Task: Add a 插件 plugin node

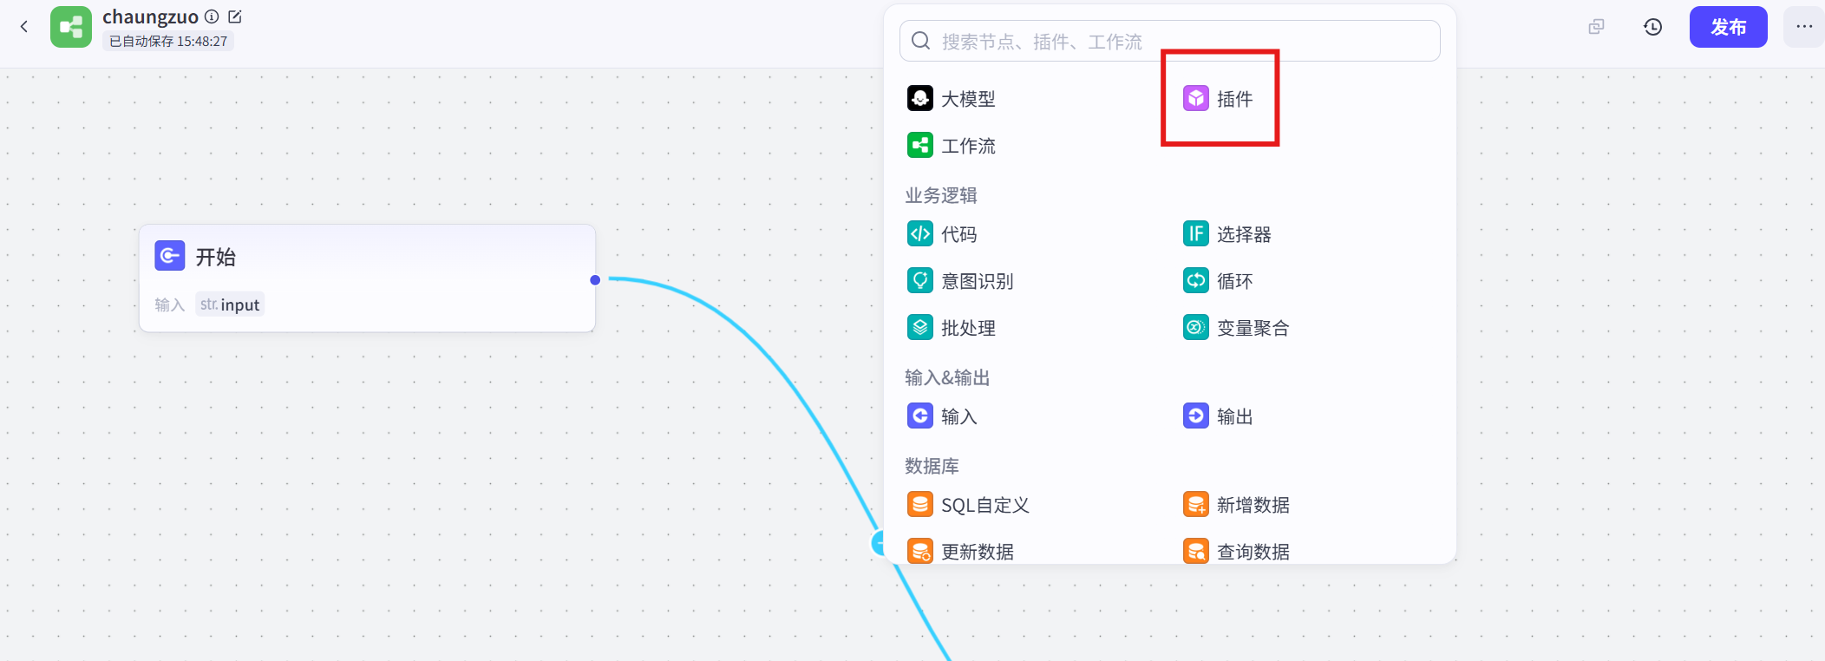Action: coord(1218,98)
